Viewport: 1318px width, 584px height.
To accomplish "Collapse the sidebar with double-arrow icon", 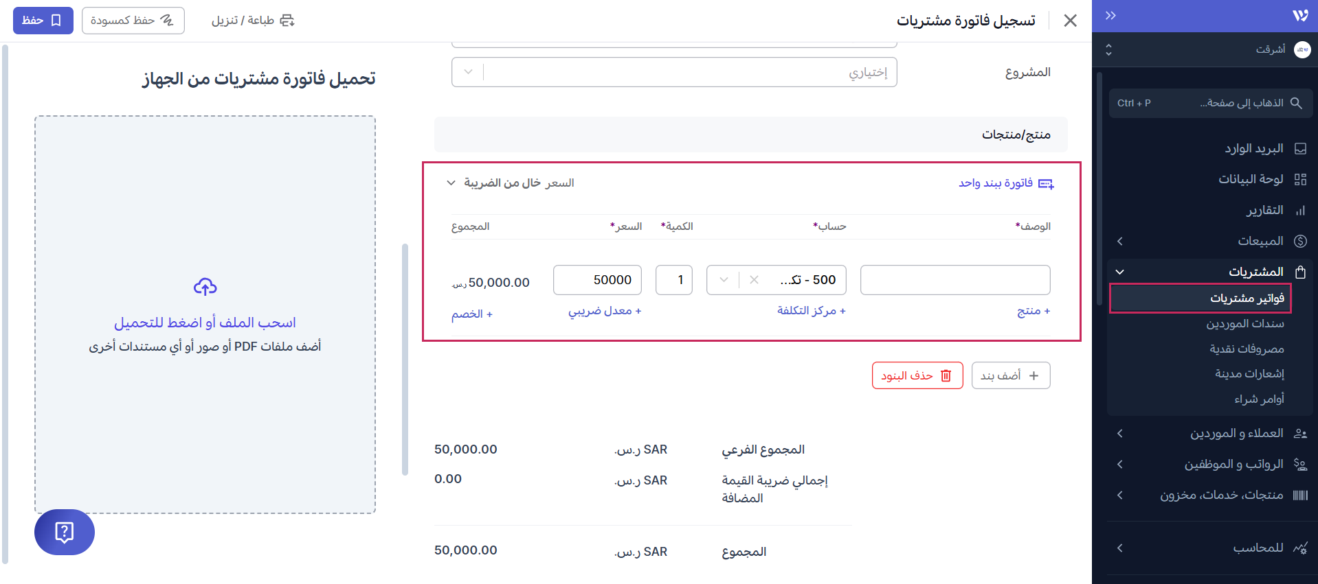I will [x=1110, y=16].
